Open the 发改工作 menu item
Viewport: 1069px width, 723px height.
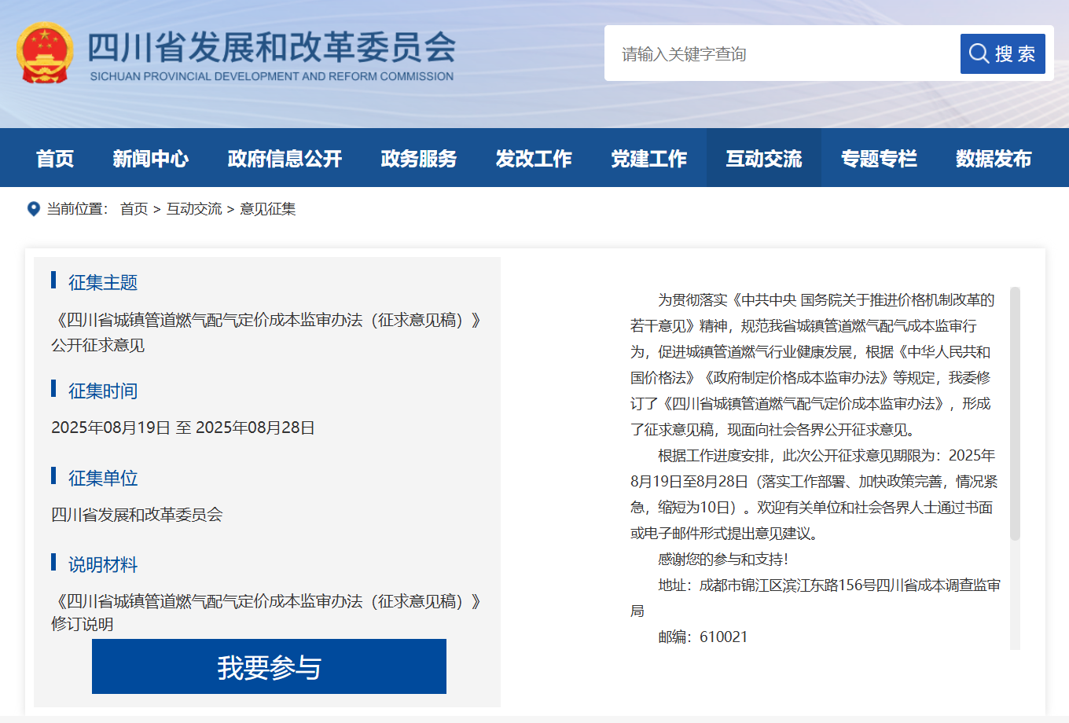coord(534,159)
